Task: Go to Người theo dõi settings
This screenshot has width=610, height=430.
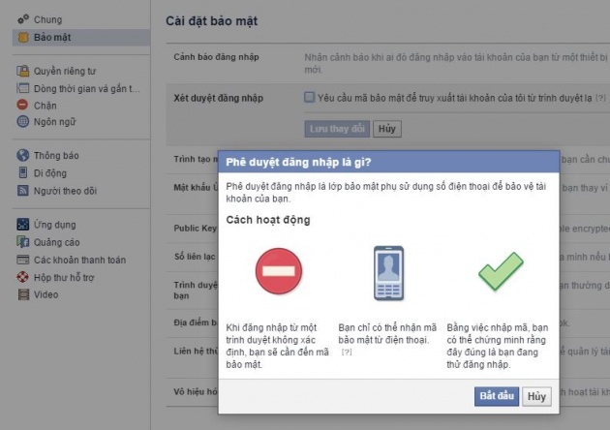Action: pos(65,191)
